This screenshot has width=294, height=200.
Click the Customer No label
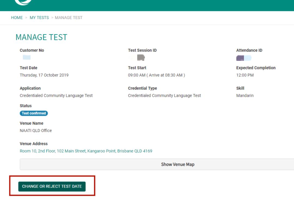click(x=32, y=50)
